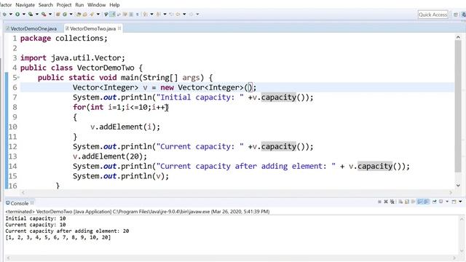Image resolution: width=466 pixels, height=262 pixels.
Task: Open the Search dropdown arrow
Action: point(98,14)
